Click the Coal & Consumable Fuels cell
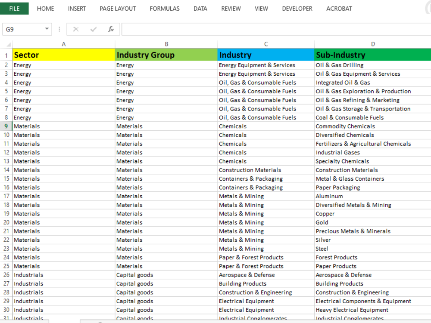431x323 pixels. pos(373,117)
